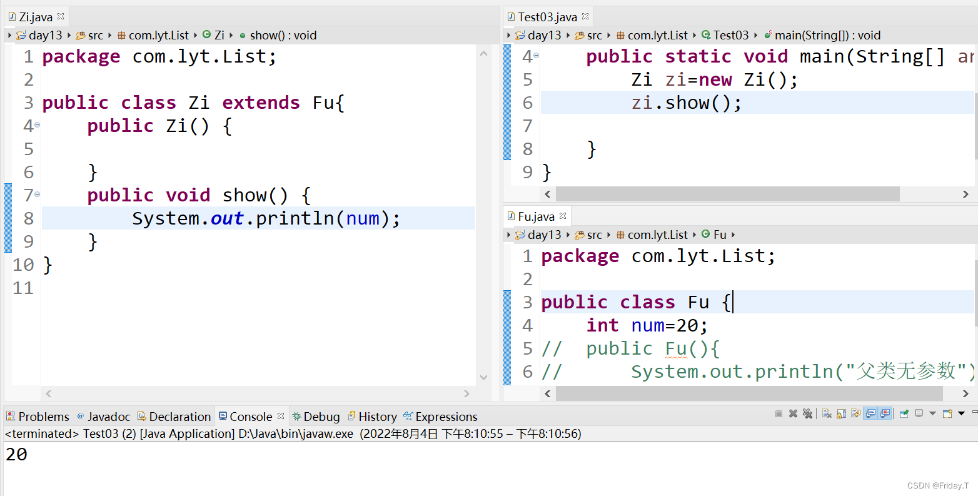Image resolution: width=978 pixels, height=496 pixels.
Task: Click Pin Console icon
Action: point(904,413)
